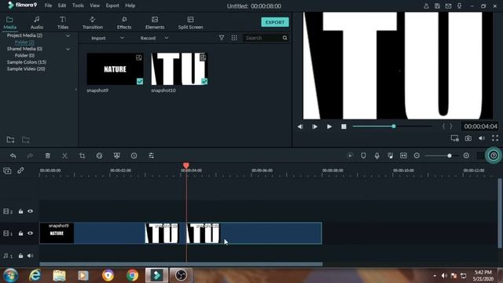Add a new track using manage tracks icon
503x283 pixels.
coord(7,171)
